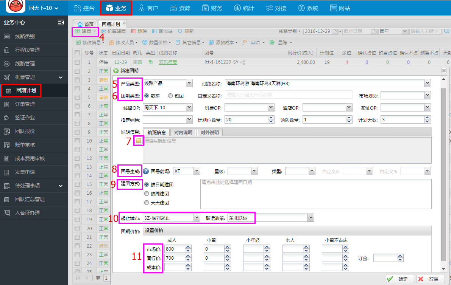The height and width of the screenshot is (285, 451).
Task: Close the 新建团期 dialog
Action: [444, 71]
